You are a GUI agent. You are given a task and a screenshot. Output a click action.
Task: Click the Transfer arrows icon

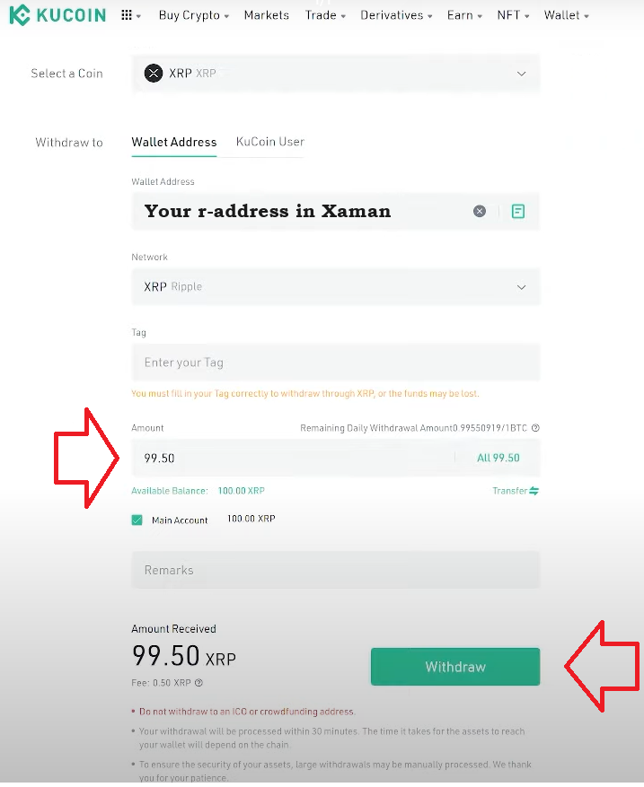(534, 491)
